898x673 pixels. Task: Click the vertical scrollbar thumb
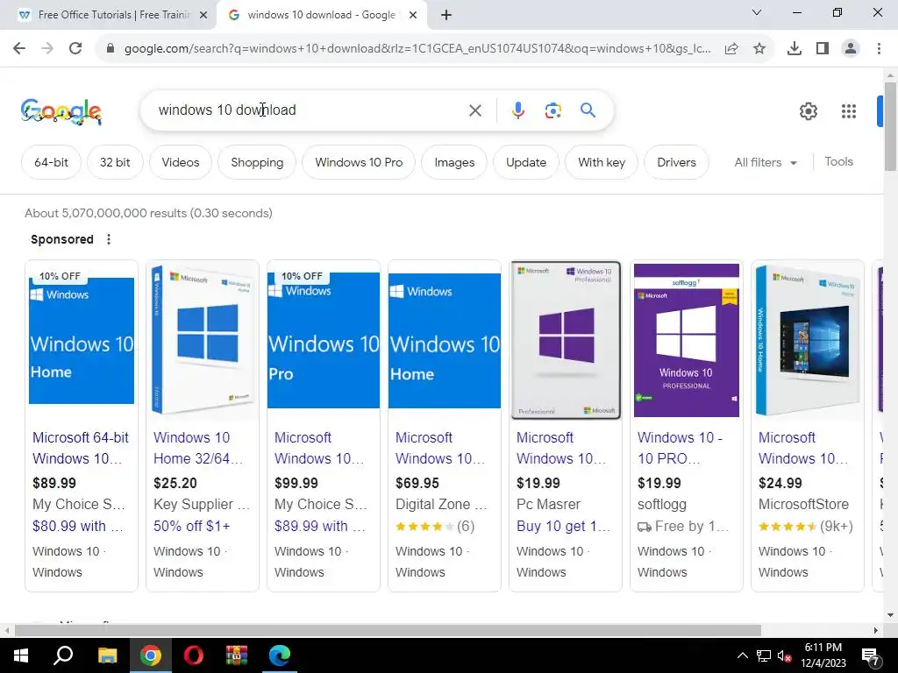click(890, 126)
